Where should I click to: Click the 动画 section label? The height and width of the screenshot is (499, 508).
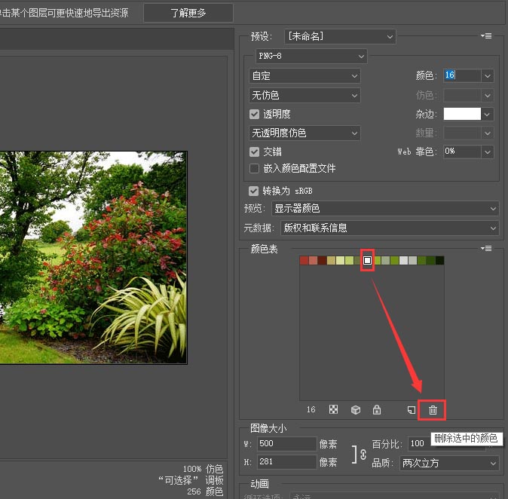tap(259, 484)
